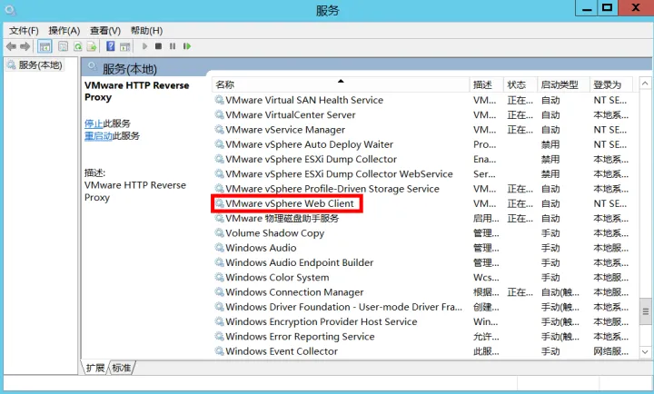This screenshot has height=394, width=654.
Task: Click the Back arrow toolbar icon
Action: 11,46
